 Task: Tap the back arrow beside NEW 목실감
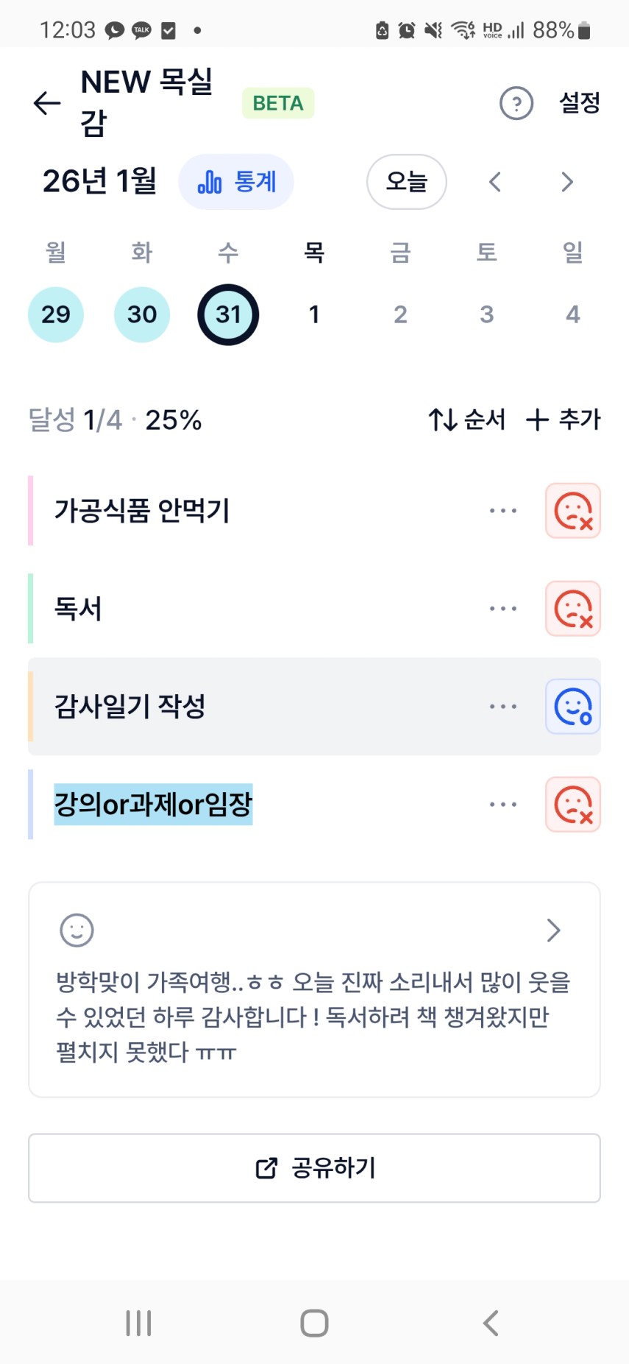(x=47, y=103)
